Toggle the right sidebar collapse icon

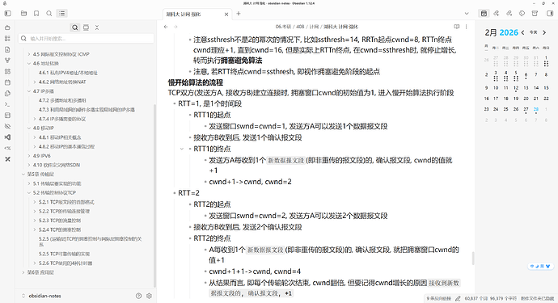550,14
